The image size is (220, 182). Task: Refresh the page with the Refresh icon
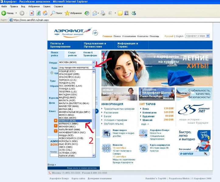click(38, 13)
